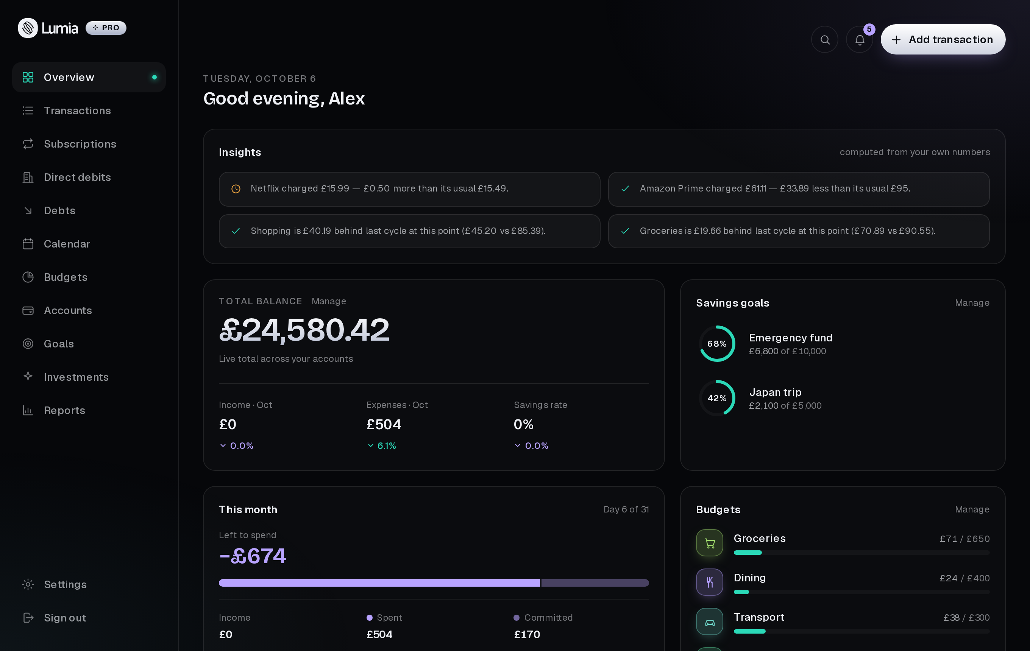Click the Dining fork-and-knife icon
Screen dimensions: 1030x651
[x=710, y=582]
